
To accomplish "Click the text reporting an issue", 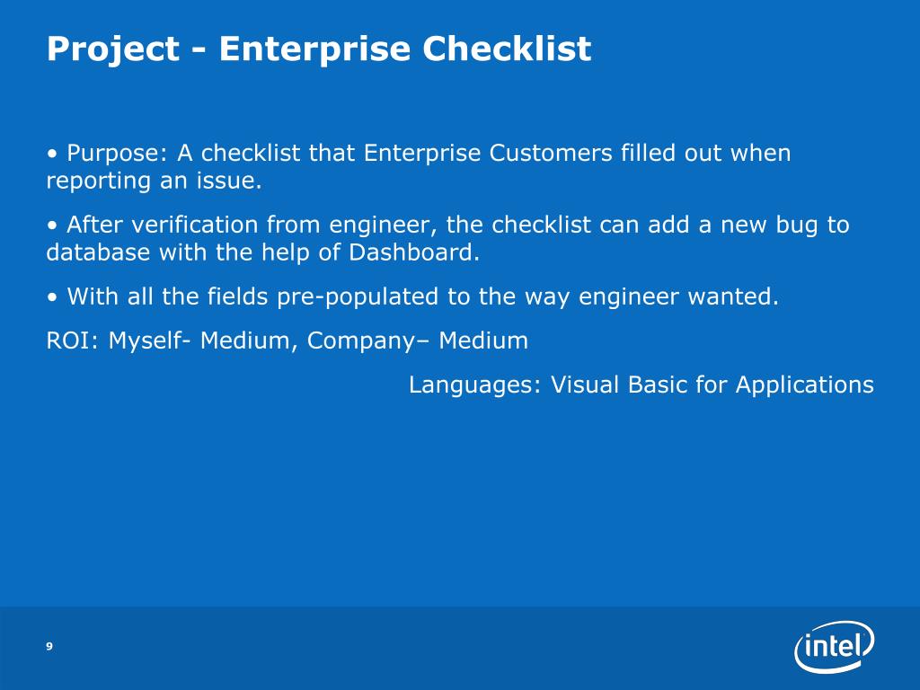I will [x=154, y=181].
